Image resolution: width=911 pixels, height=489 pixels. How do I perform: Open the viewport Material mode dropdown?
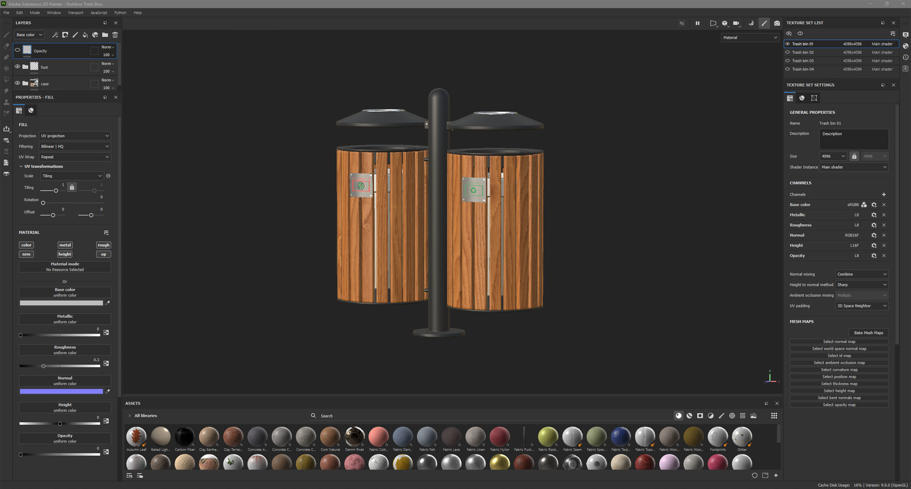click(x=750, y=37)
